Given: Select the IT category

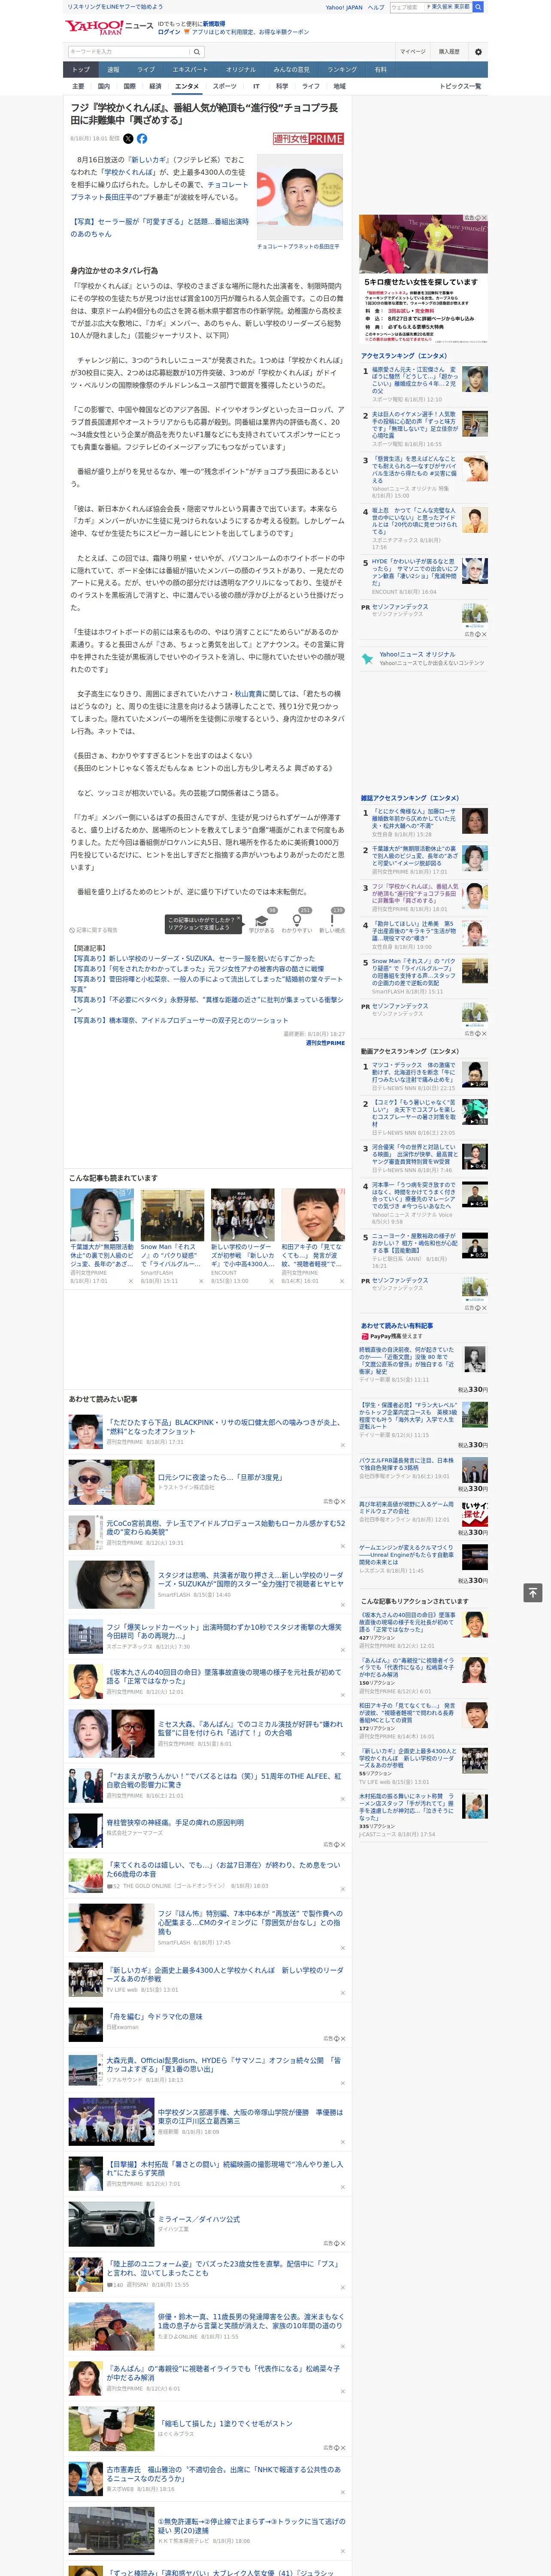Looking at the screenshot, I should [256, 86].
